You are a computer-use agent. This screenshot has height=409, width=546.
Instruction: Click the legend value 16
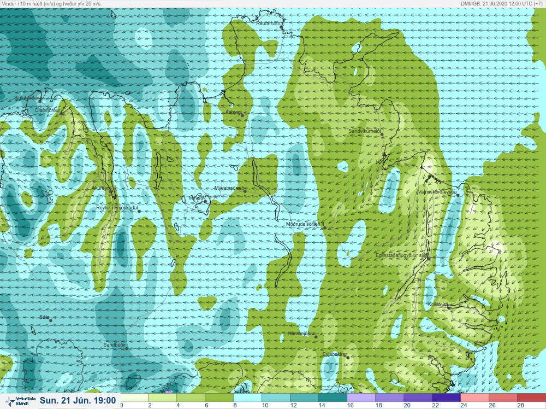coord(350,405)
